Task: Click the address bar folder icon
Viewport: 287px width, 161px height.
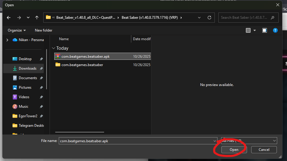Action: pos(48,17)
